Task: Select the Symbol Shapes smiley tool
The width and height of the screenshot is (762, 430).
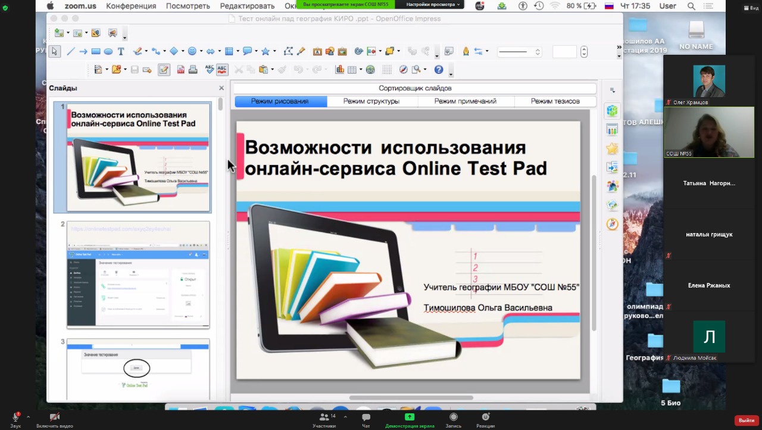Action: click(192, 51)
